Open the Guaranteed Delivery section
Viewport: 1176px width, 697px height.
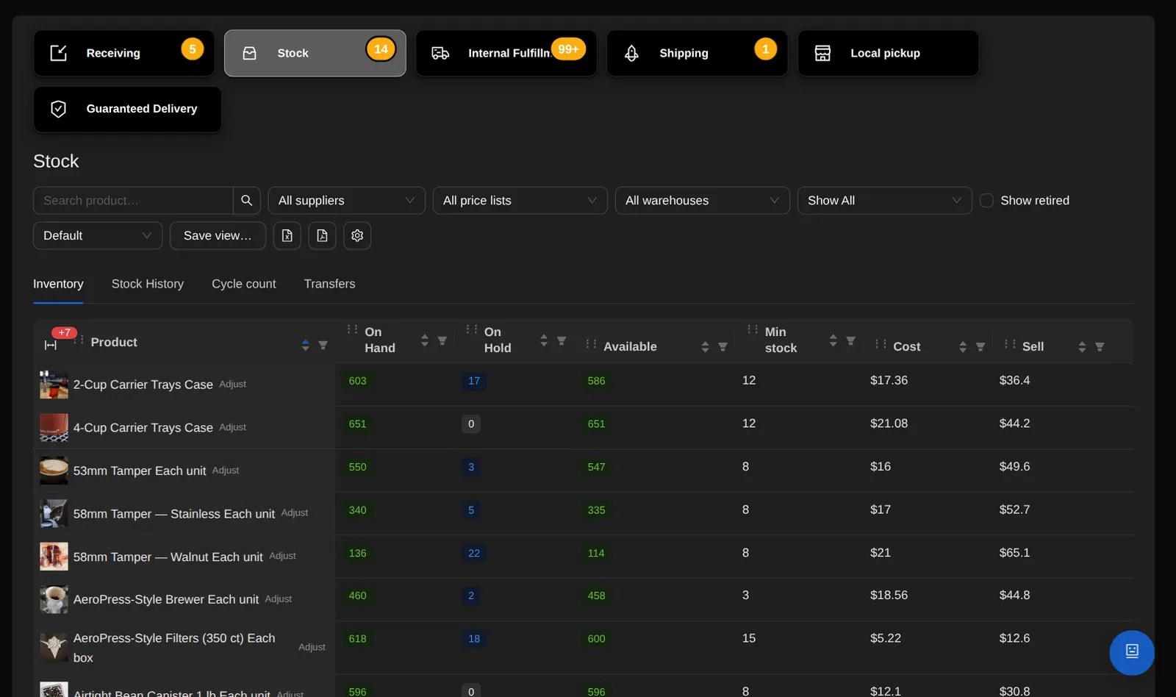coord(128,109)
